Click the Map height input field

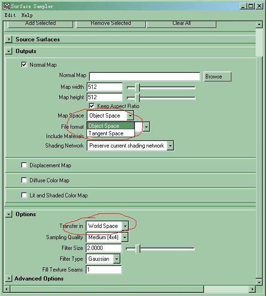105,97
